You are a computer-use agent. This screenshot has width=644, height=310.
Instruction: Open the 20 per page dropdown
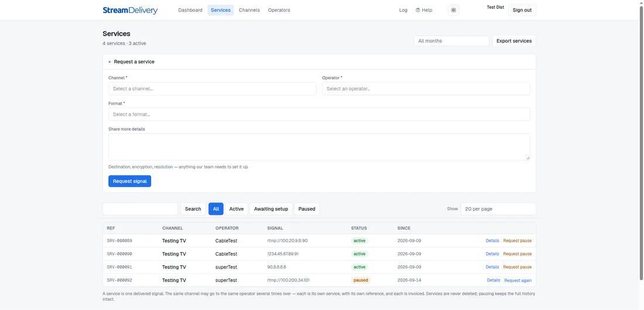click(x=498, y=209)
